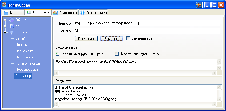Screen dimensions: 226x111
Task: Click the Входной текст label
Action: coord(66,47)
